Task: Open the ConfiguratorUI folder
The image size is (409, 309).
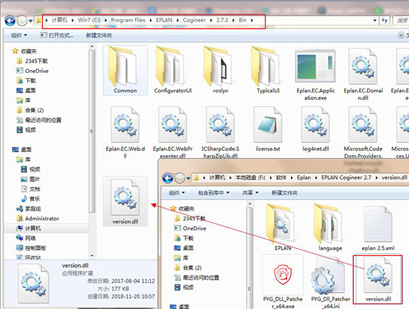Action: [174, 69]
